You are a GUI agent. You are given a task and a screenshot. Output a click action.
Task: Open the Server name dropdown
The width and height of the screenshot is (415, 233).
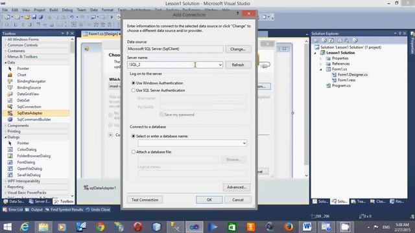(220, 65)
